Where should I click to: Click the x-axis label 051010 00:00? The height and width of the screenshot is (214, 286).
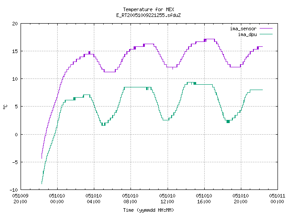pyautogui.click(x=57, y=199)
